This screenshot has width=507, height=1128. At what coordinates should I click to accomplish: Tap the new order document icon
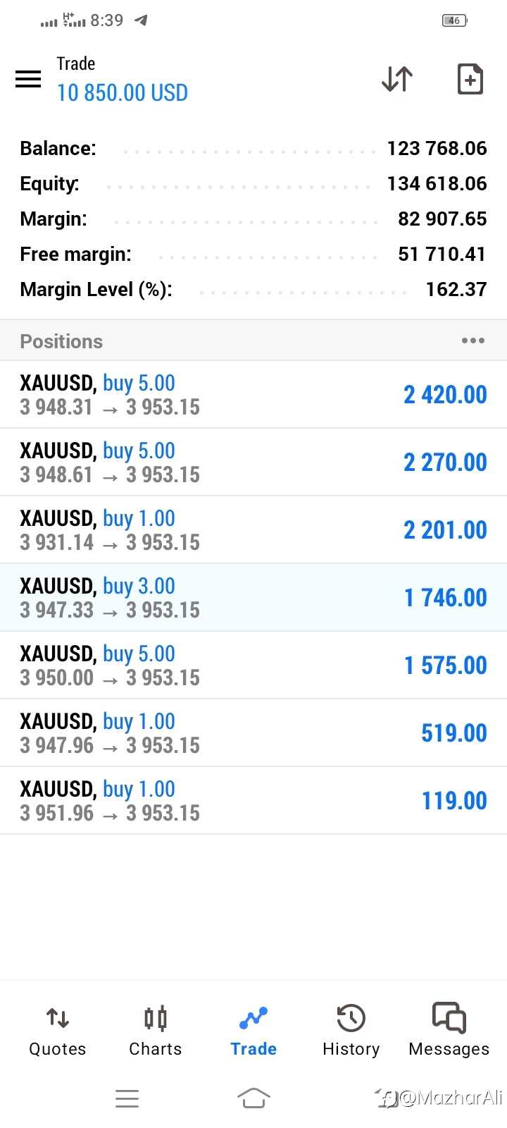[x=470, y=79]
